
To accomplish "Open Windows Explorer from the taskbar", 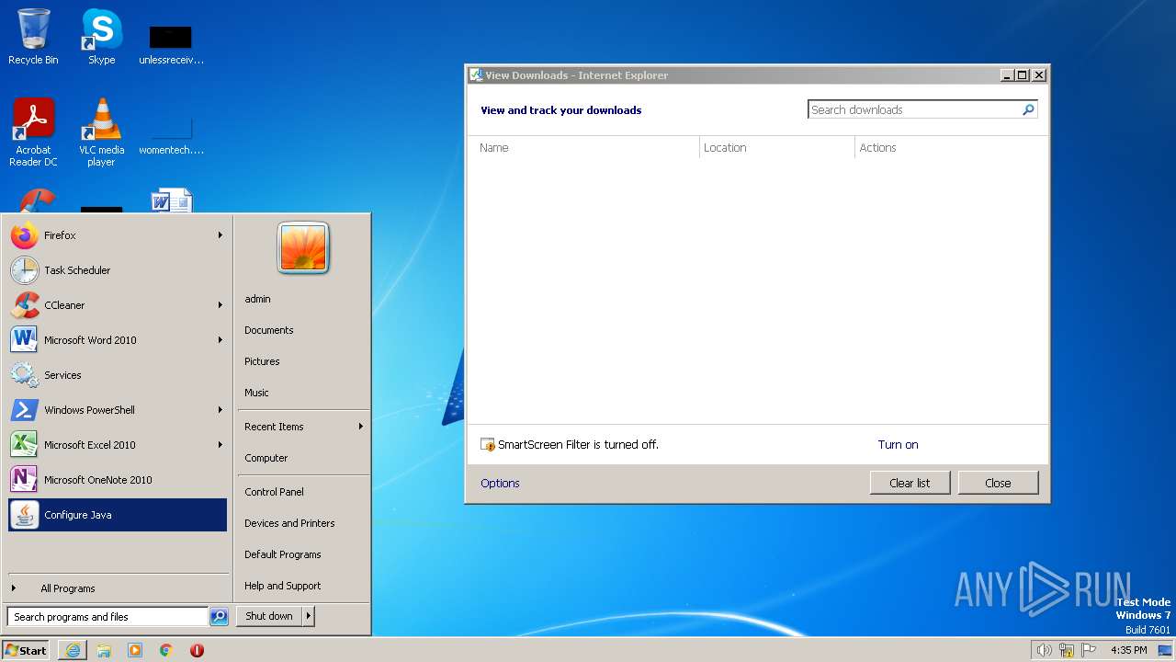I will point(104,650).
